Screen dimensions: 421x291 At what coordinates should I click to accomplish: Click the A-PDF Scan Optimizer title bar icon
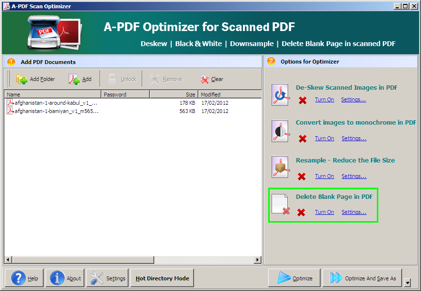[x=6, y=6]
